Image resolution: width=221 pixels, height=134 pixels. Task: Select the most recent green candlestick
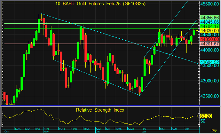(x=194, y=32)
